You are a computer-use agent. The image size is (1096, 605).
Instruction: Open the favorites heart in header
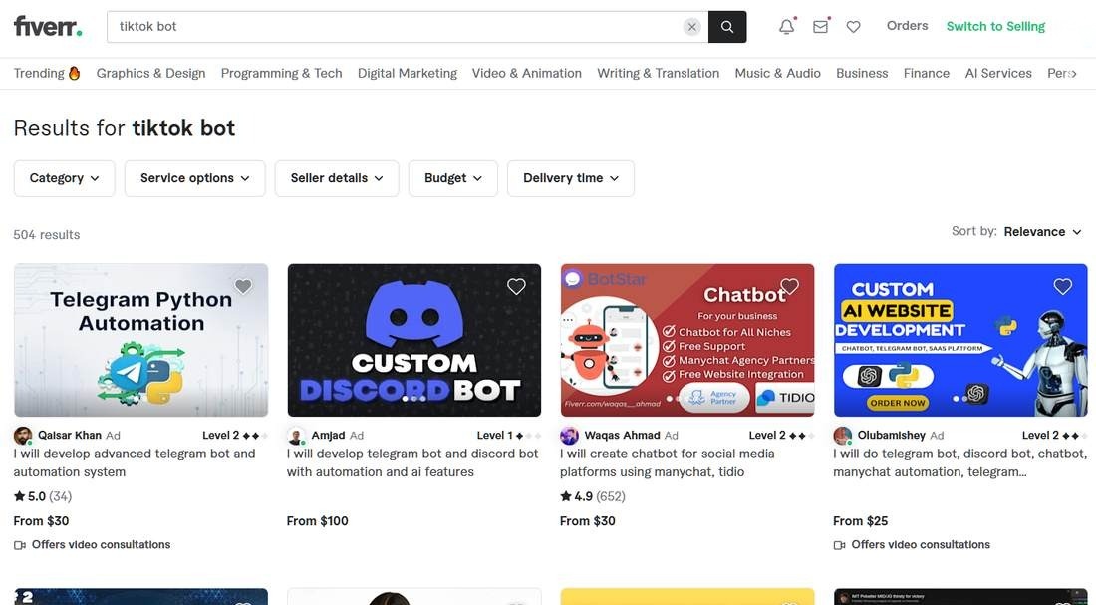click(x=854, y=27)
